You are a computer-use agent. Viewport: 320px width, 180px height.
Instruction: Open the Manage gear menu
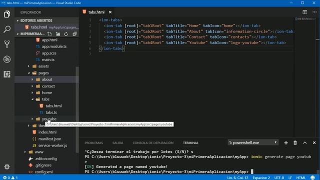[x=7, y=166]
